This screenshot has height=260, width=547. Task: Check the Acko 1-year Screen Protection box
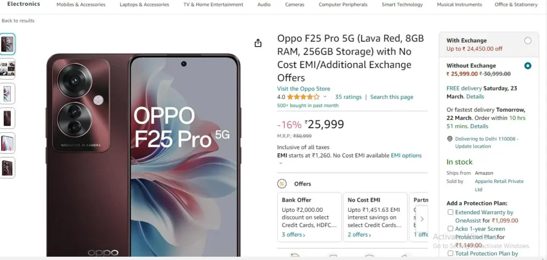point(450,228)
